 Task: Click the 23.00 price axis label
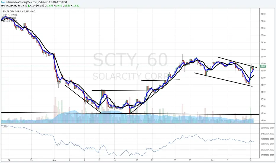point(263,21)
